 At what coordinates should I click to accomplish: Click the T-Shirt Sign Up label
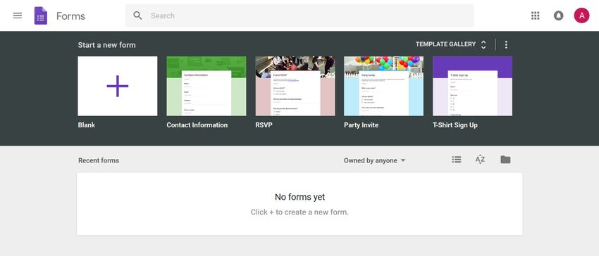(455, 125)
